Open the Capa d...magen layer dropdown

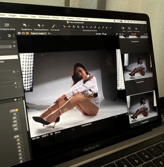38,33
